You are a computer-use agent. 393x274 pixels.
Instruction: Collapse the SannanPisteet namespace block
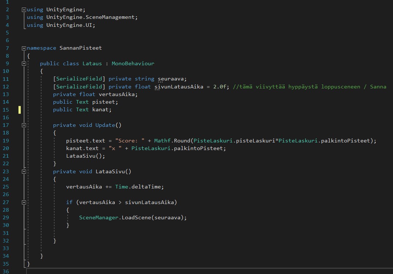point(24,48)
